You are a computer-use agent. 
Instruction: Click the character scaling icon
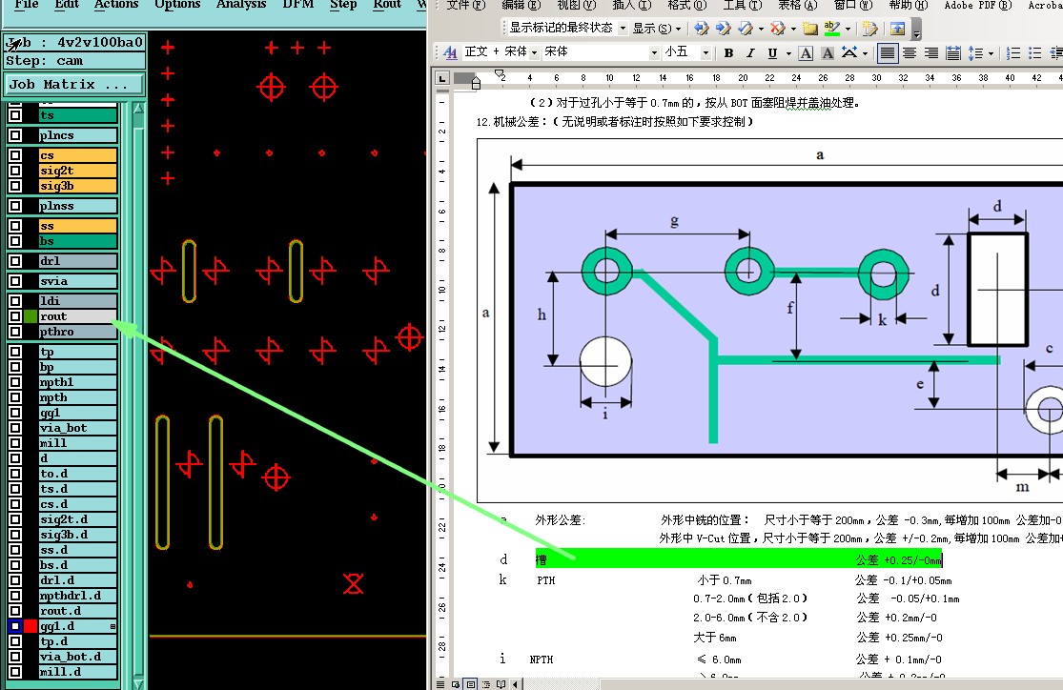pyautogui.click(x=849, y=52)
